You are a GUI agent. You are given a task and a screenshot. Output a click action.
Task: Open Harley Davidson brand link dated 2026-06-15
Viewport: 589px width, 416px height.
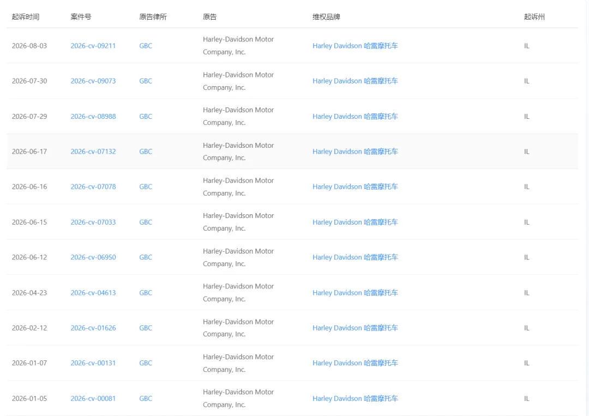click(x=355, y=222)
